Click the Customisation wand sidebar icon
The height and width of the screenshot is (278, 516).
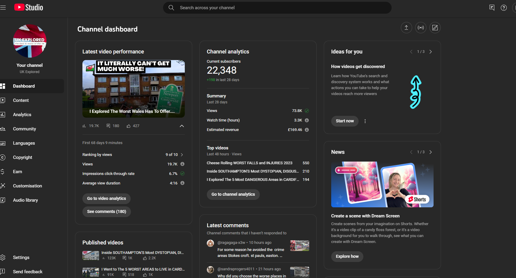[x=3, y=186]
